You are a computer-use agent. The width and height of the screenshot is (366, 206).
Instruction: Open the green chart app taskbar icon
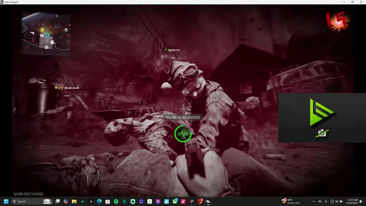[150, 201]
